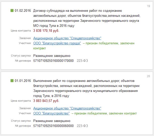
Task: Click the 223-ФЗ label in card 20
Action: (x=82, y=126)
